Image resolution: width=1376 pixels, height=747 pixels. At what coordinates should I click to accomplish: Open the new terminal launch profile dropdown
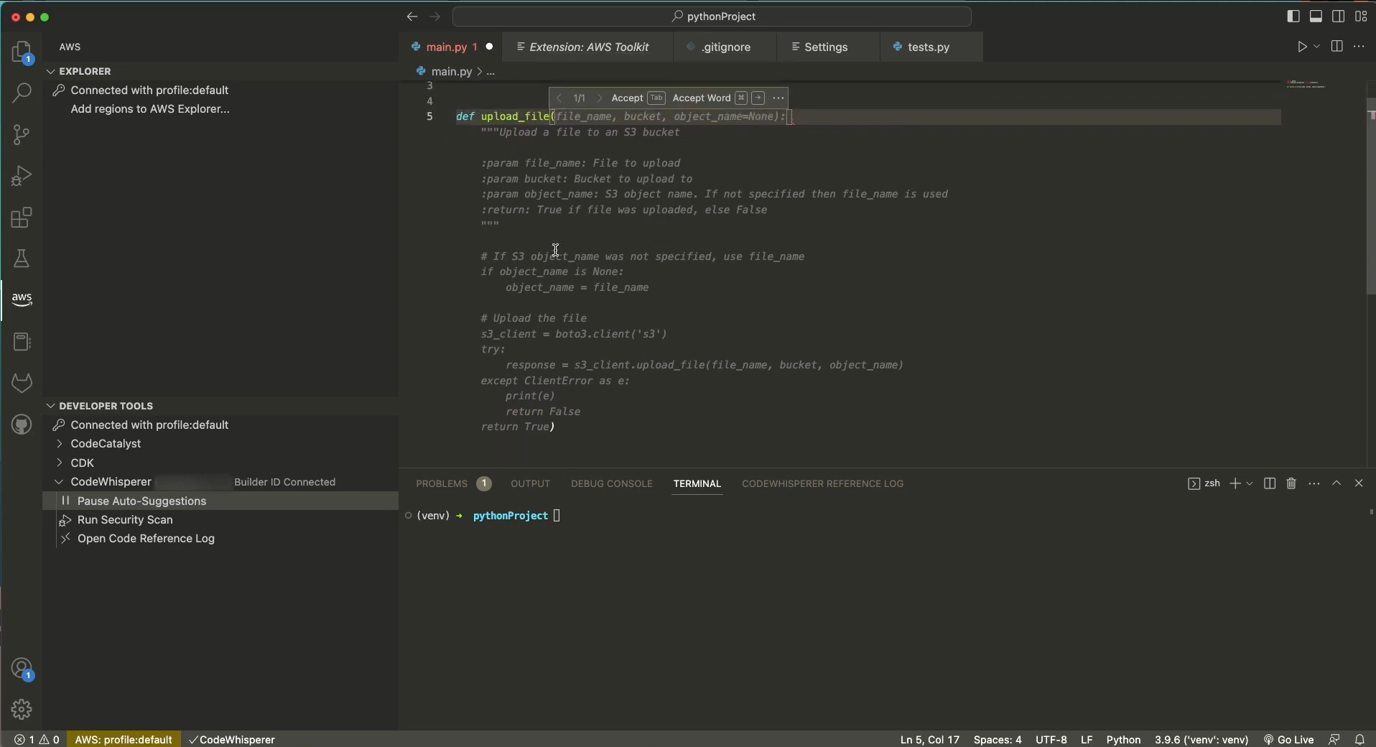(x=1250, y=484)
